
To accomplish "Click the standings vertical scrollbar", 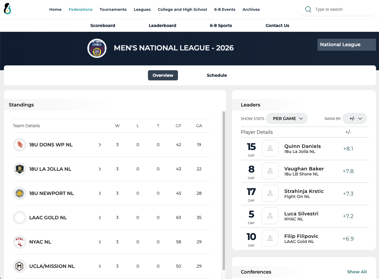I will click(x=224, y=190).
